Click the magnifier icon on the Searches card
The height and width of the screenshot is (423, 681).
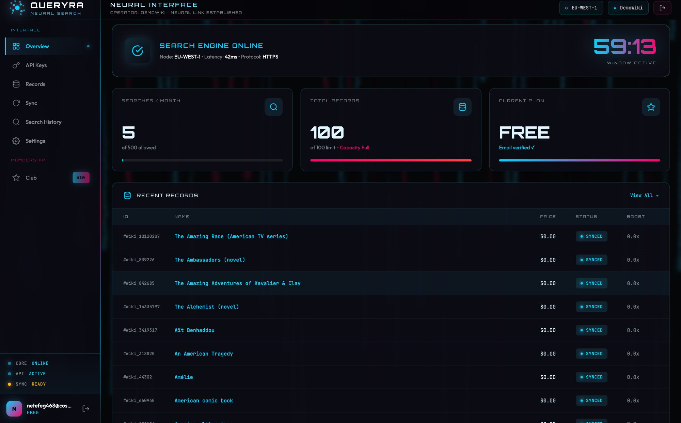tap(273, 107)
